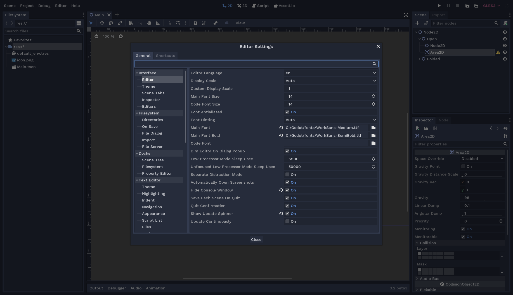This screenshot has height=295, width=513.
Task: Enable Separate Distraction Mode
Action: tap(287, 174)
